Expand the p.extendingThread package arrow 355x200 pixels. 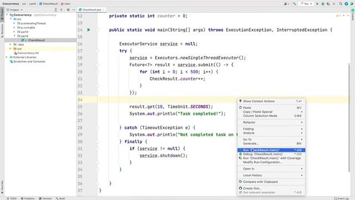click(14, 23)
